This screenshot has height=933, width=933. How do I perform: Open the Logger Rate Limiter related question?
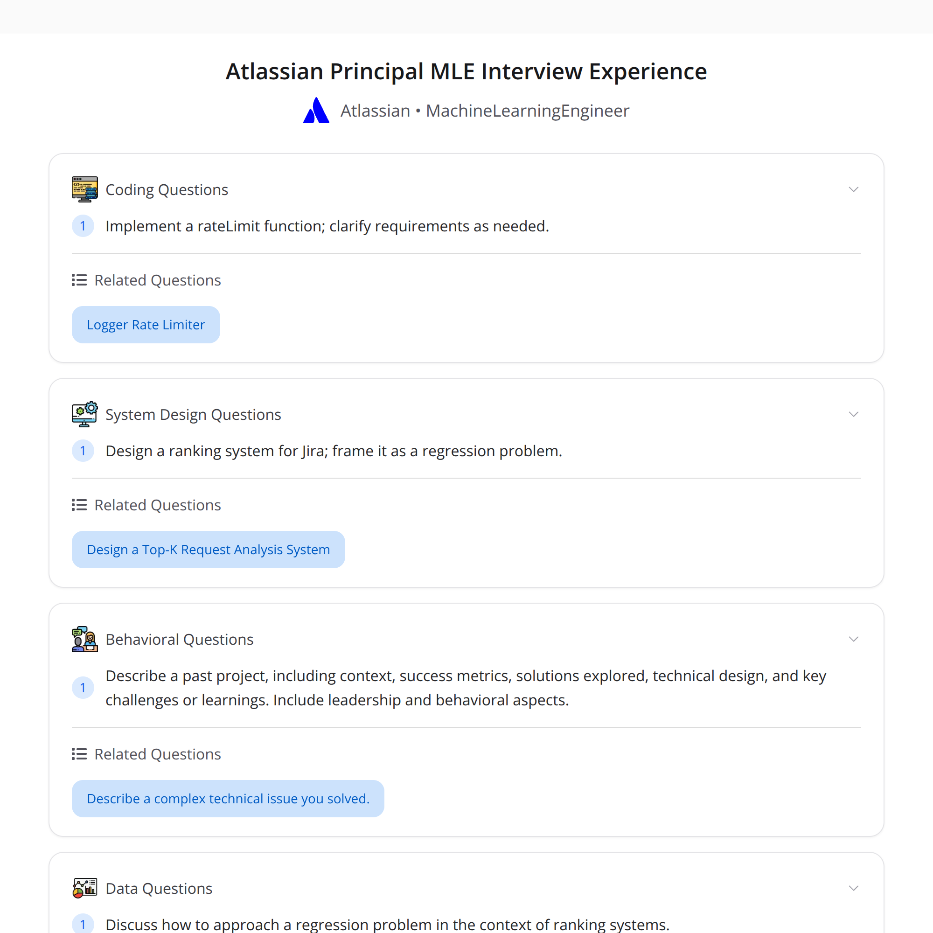coord(146,324)
